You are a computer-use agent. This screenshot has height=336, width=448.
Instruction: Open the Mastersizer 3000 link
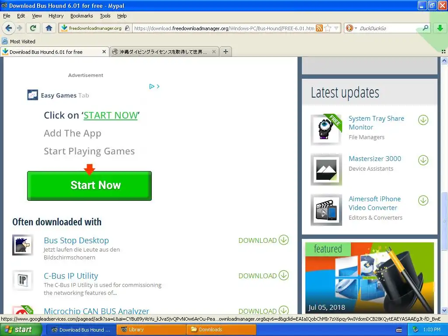coord(375,158)
